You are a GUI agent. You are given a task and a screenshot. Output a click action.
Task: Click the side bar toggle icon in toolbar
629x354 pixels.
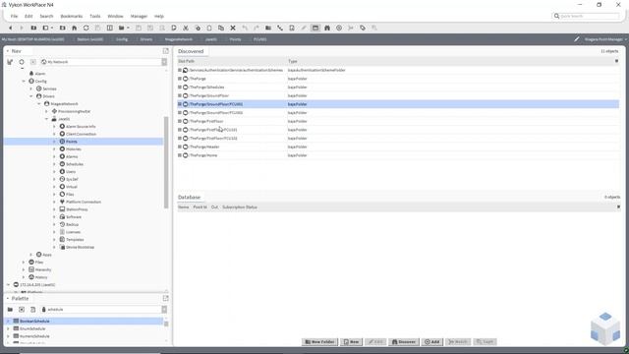[x=46, y=29]
